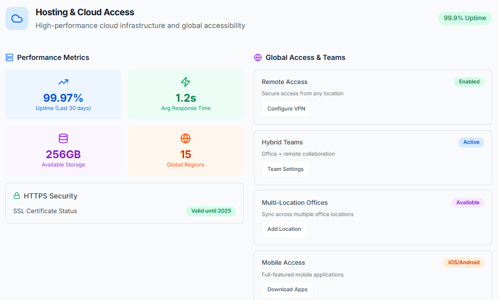Click the Valid until 2025 SSL badge
Screen dimensions: 499x305
click(x=211, y=211)
